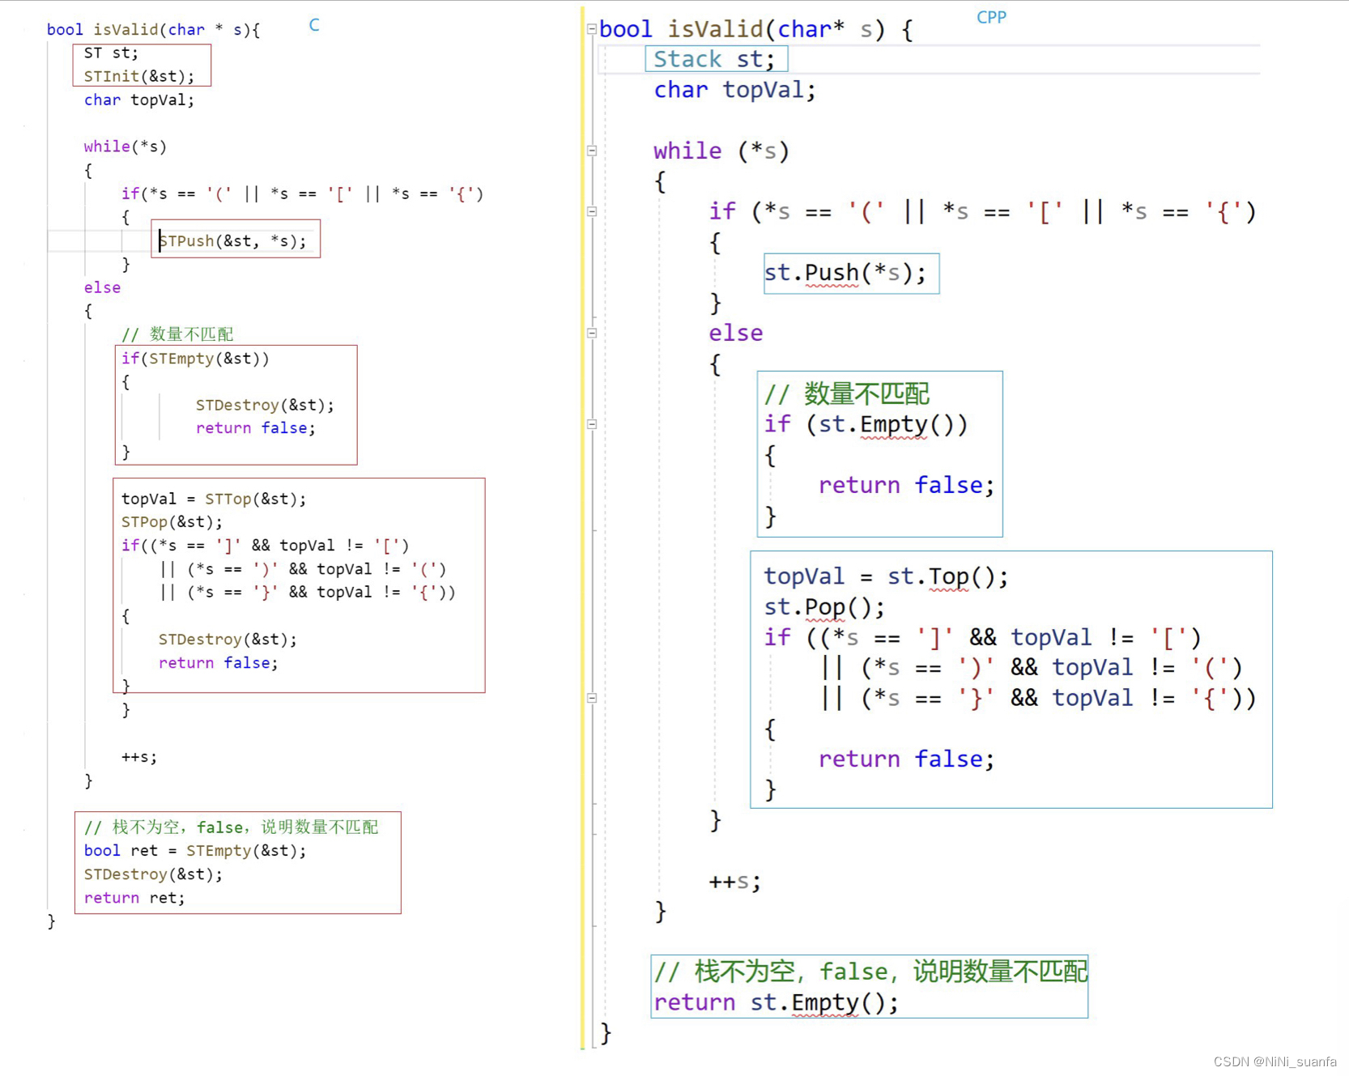Click C line "|| (*s == ')' && topVal != '(')"
1349x1076 pixels.
coord(303,569)
